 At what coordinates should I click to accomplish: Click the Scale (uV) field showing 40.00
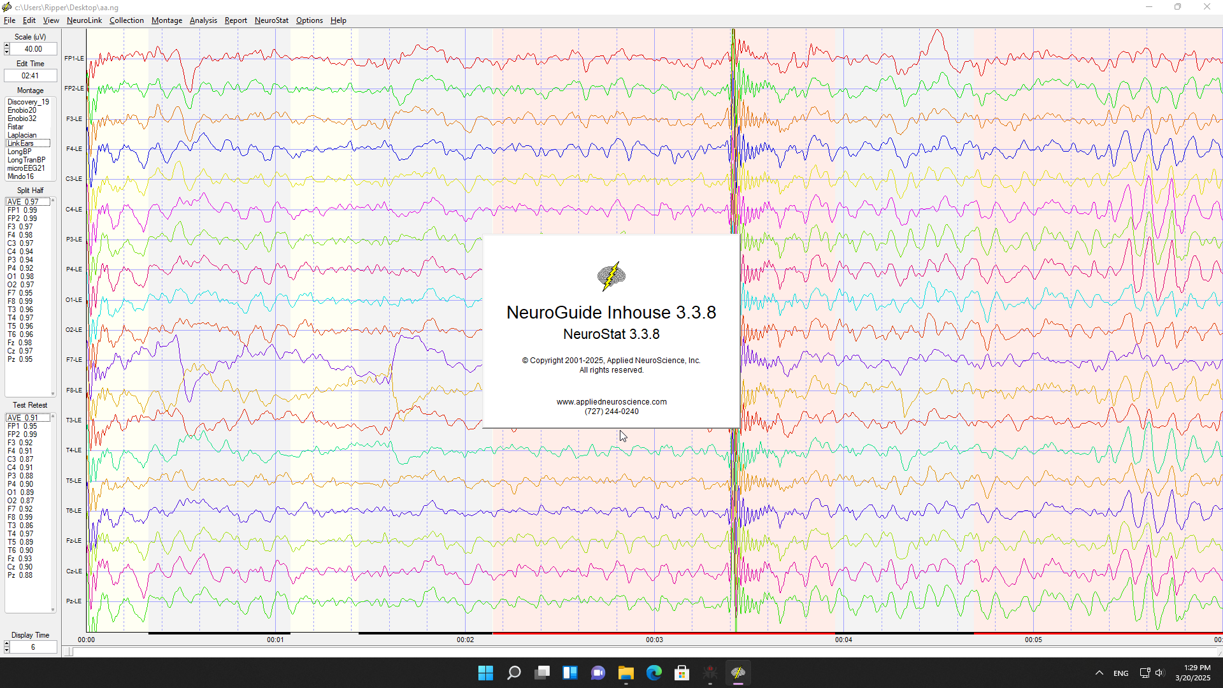click(33, 49)
